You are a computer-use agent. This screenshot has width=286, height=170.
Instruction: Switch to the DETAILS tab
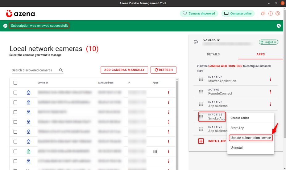213,55
